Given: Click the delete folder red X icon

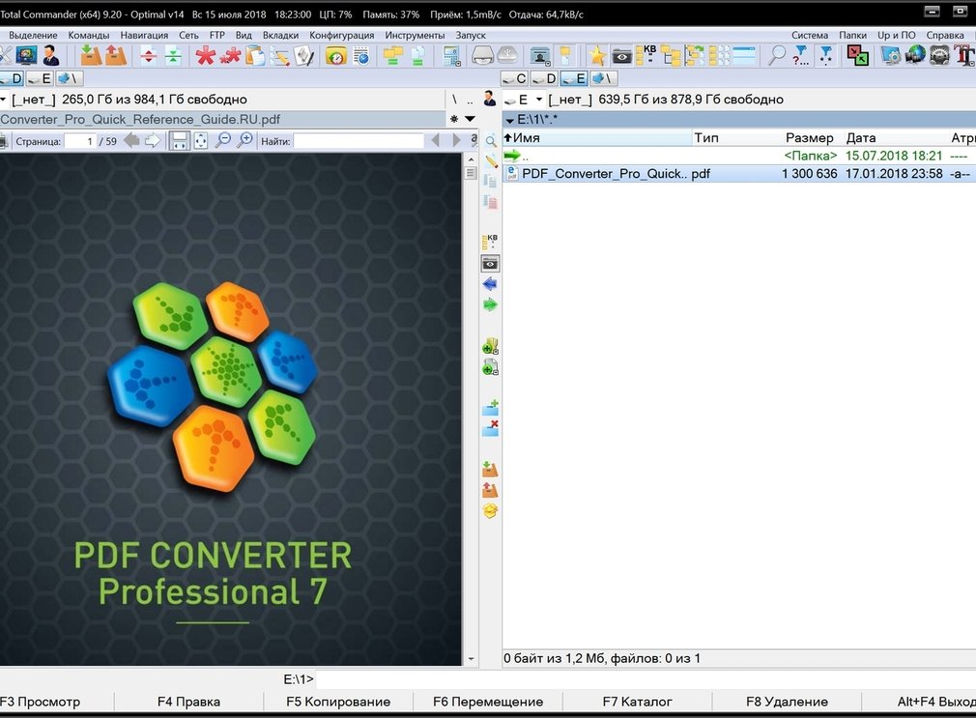Looking at the screenshot, I should [x=491, y=428].
